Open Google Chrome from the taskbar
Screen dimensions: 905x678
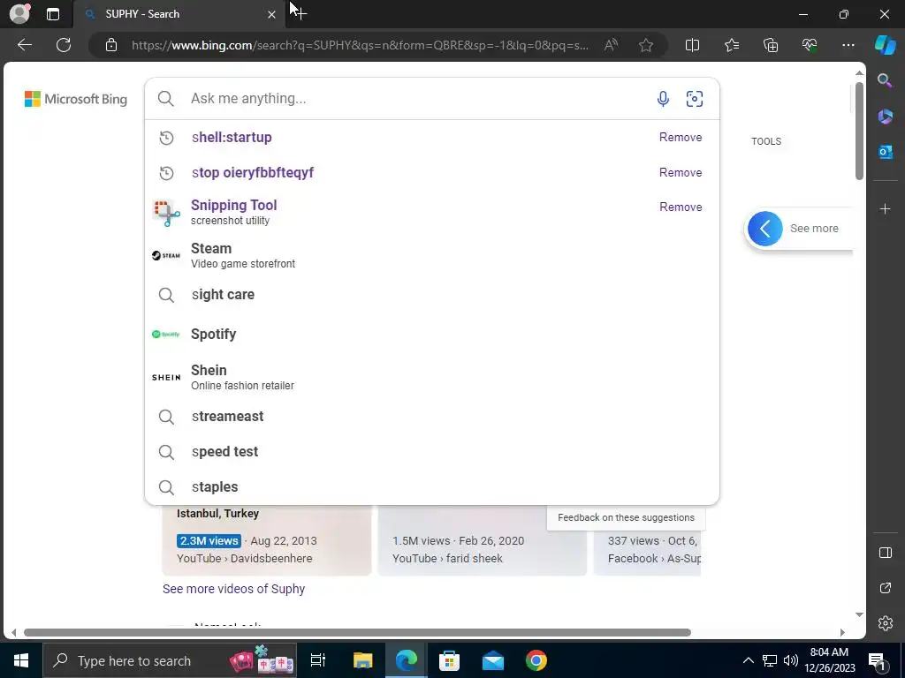point(536,660)
